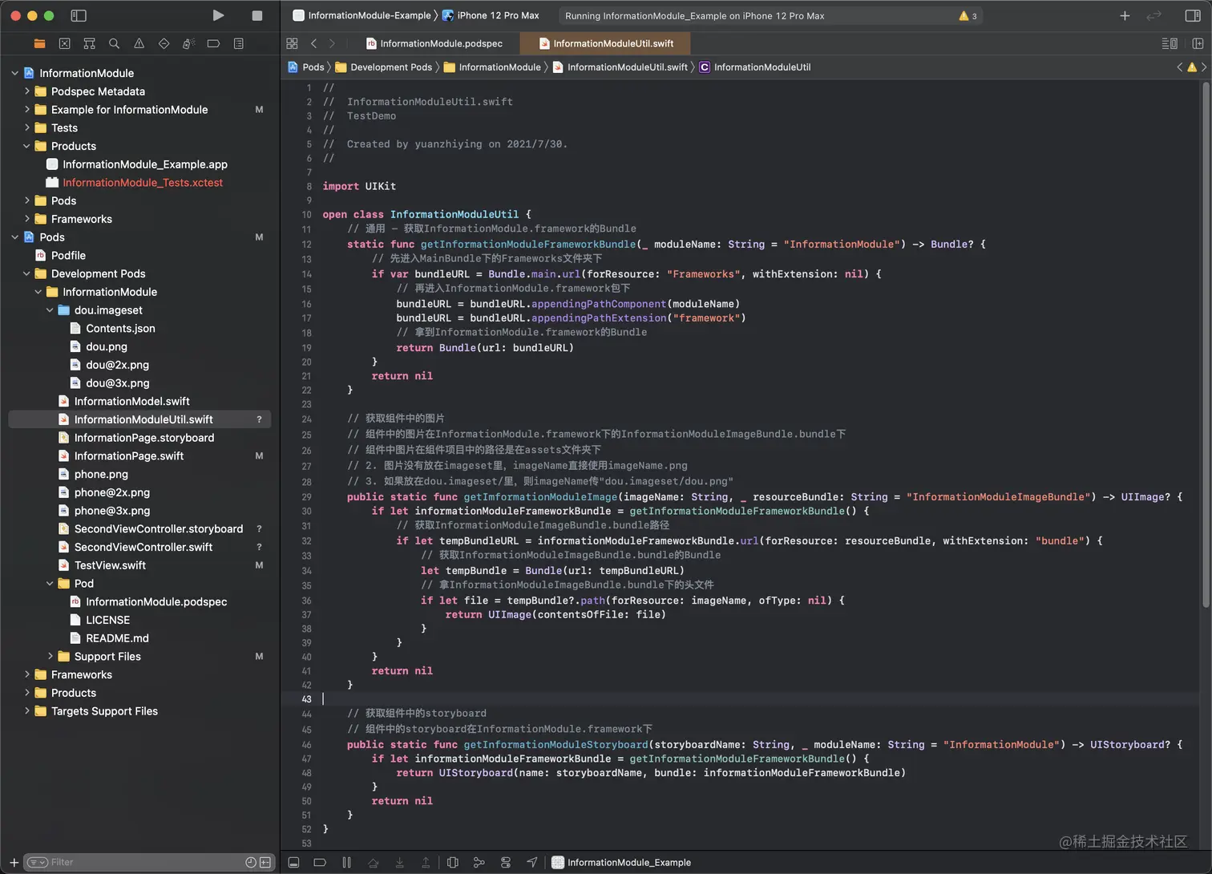Open the Project navigator folder icon

[x=39, y=43]
